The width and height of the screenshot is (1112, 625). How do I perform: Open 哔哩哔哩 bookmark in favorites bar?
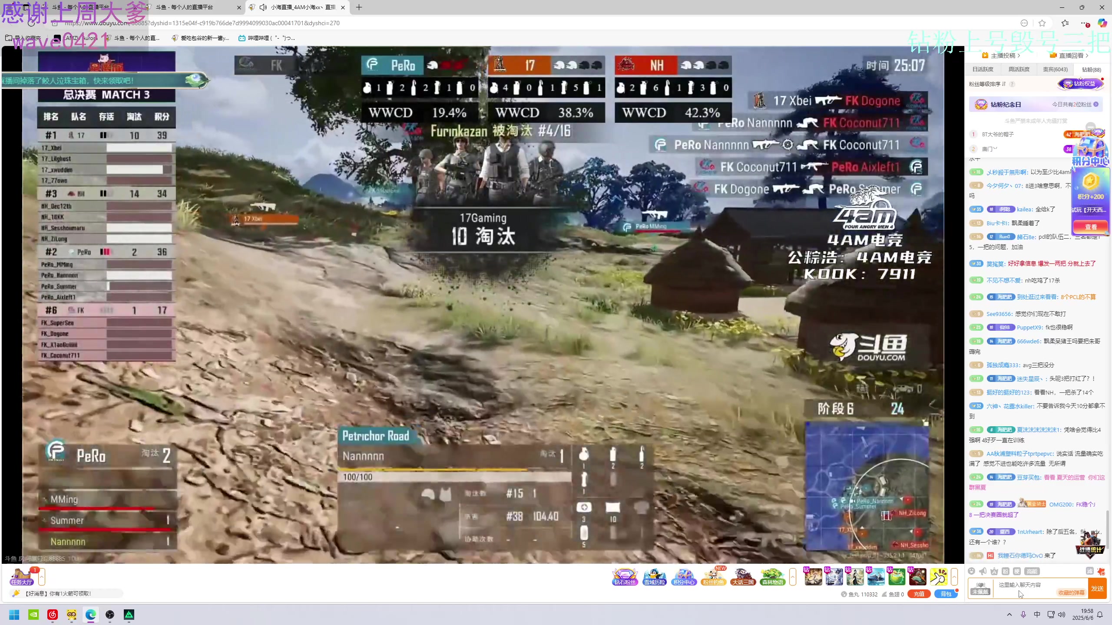pos(266,38)
